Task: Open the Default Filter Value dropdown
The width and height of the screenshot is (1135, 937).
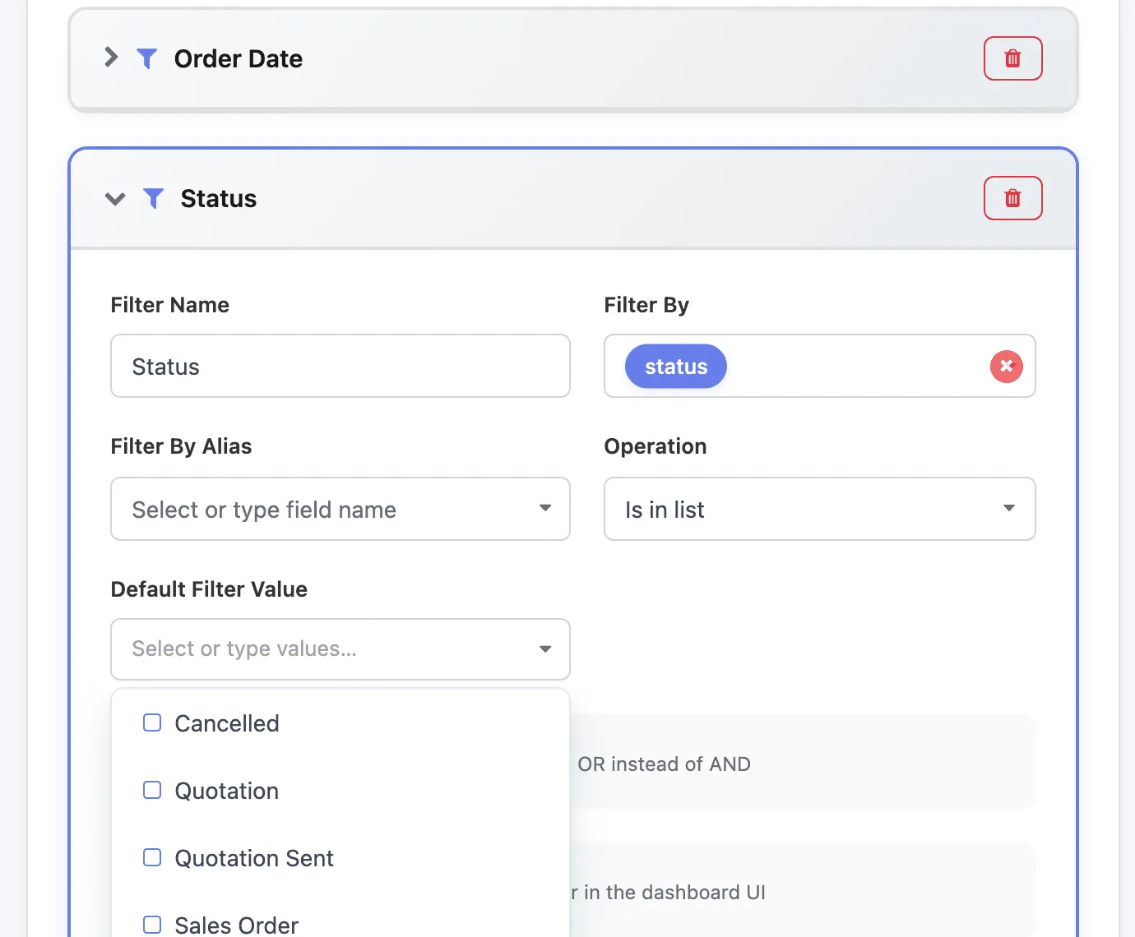Action: click(340, 649)
